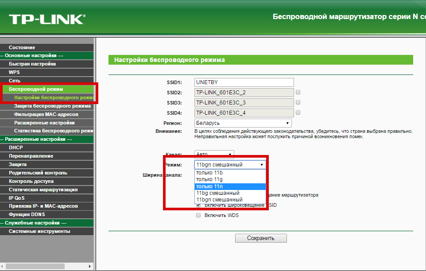Choose только 11n option in list
Viewport: 426px width, 271px height.
point(230,186)
